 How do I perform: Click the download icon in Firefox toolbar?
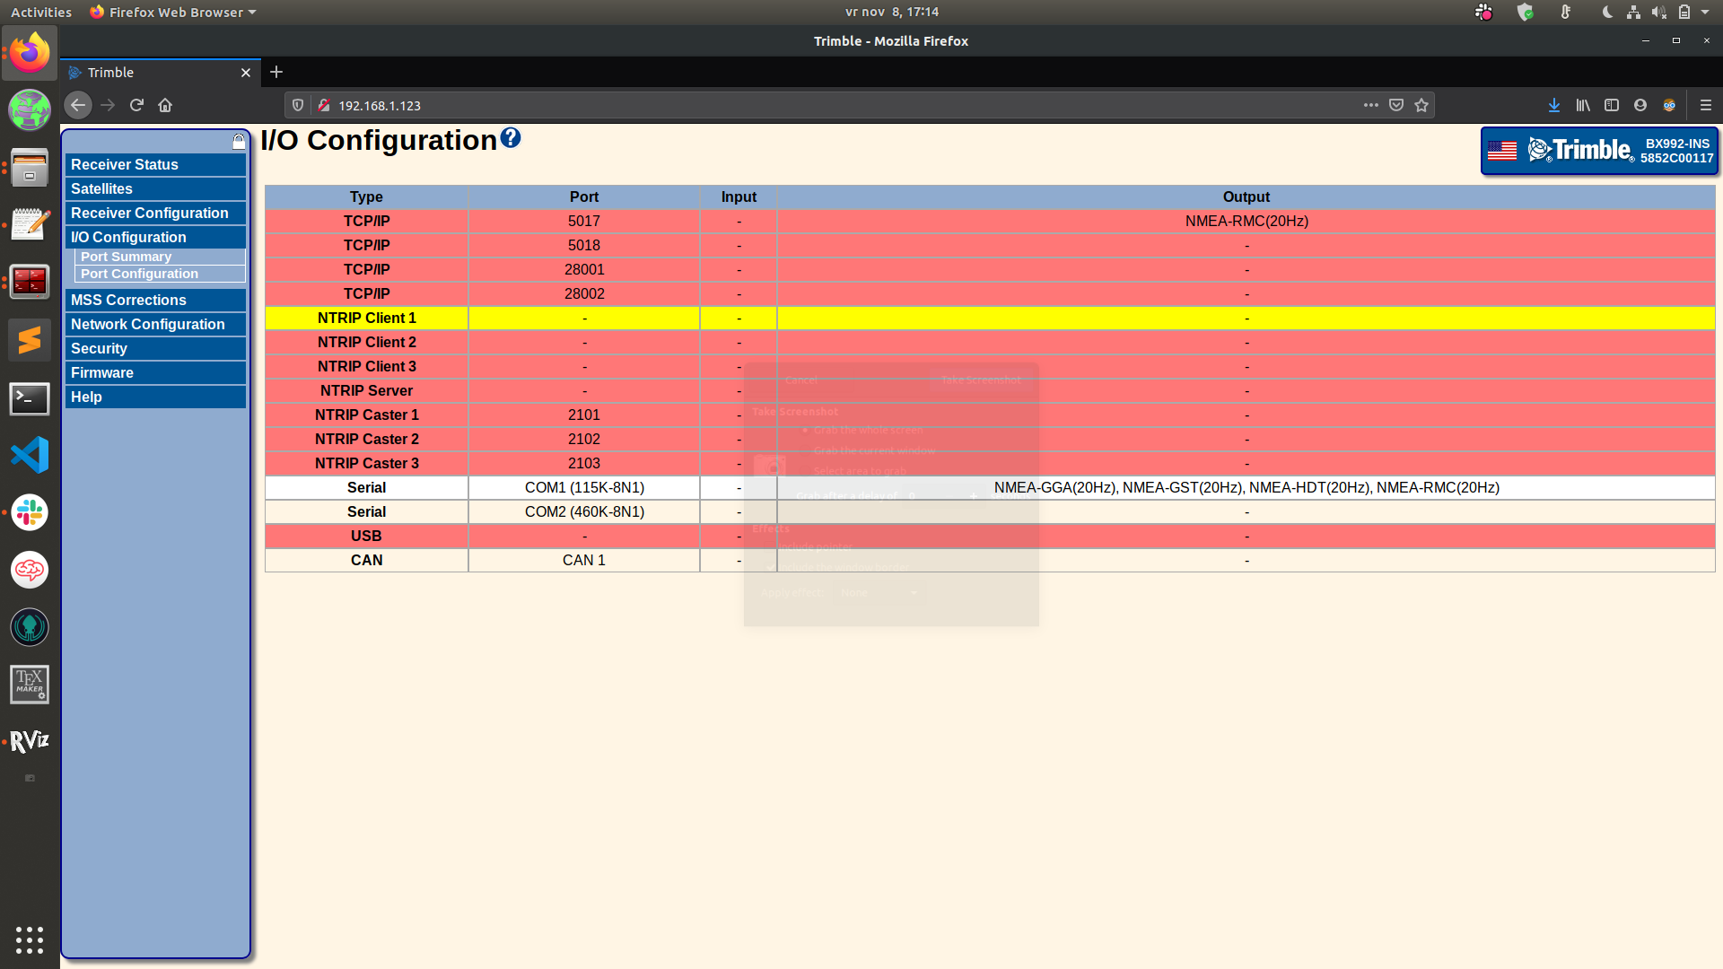coord(1553,105)
